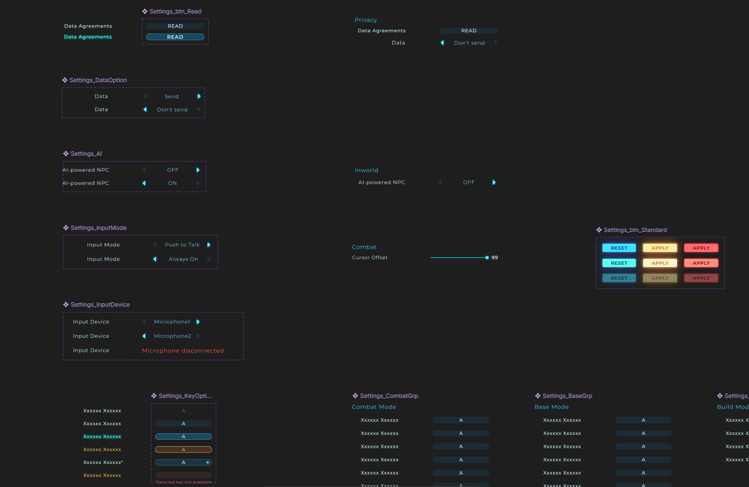Click right arrow beside OFF under Inworld
The width and height of the screenshot is (749, 487).
494,183
